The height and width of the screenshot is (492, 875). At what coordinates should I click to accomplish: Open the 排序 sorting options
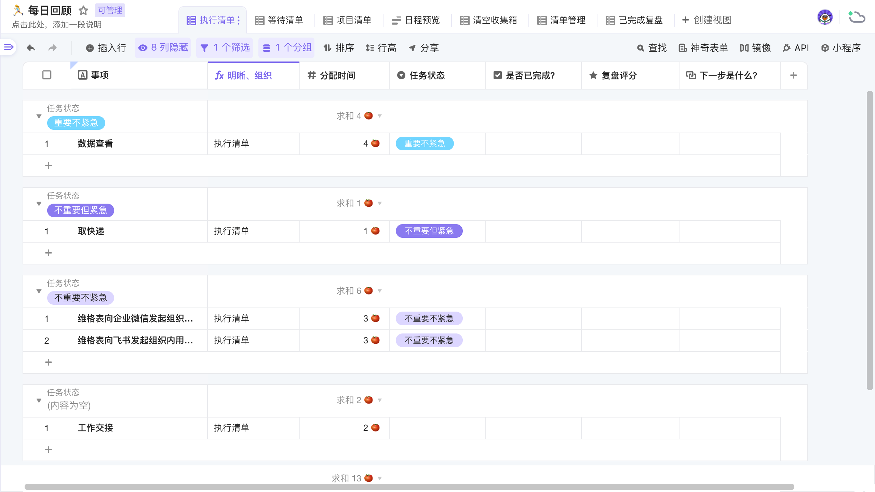coord(340,48)
